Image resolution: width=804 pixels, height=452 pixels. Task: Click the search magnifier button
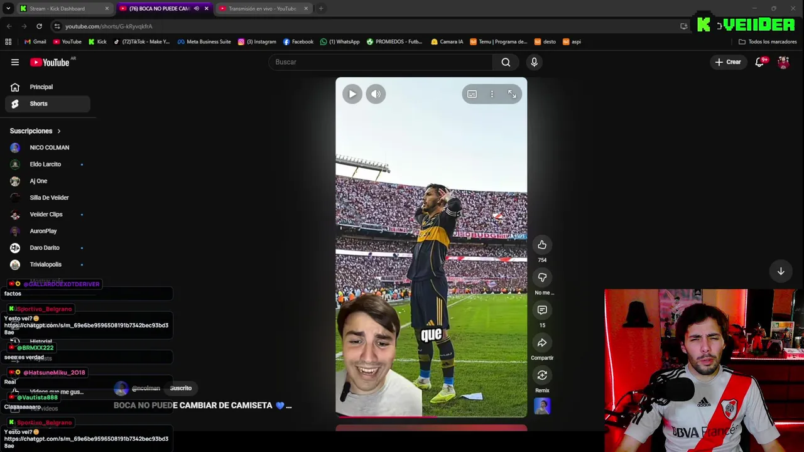(506, 62)
